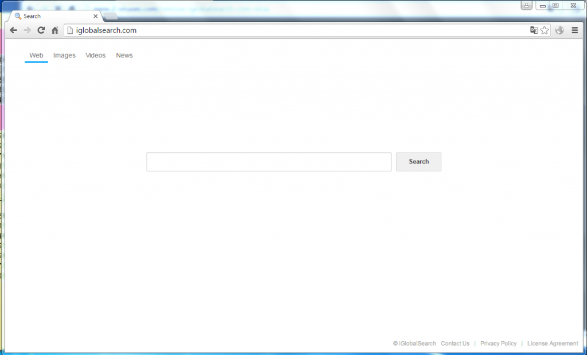Switch to the News search tab
Screen dimensions: 587x355
pyautogui.click(x=124, y=56)
